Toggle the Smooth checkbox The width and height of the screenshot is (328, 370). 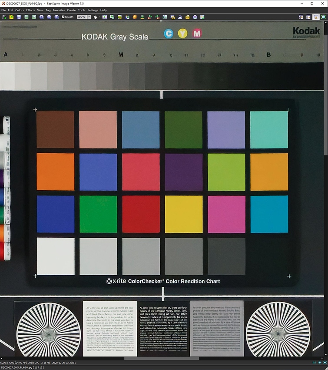[63, 17]
